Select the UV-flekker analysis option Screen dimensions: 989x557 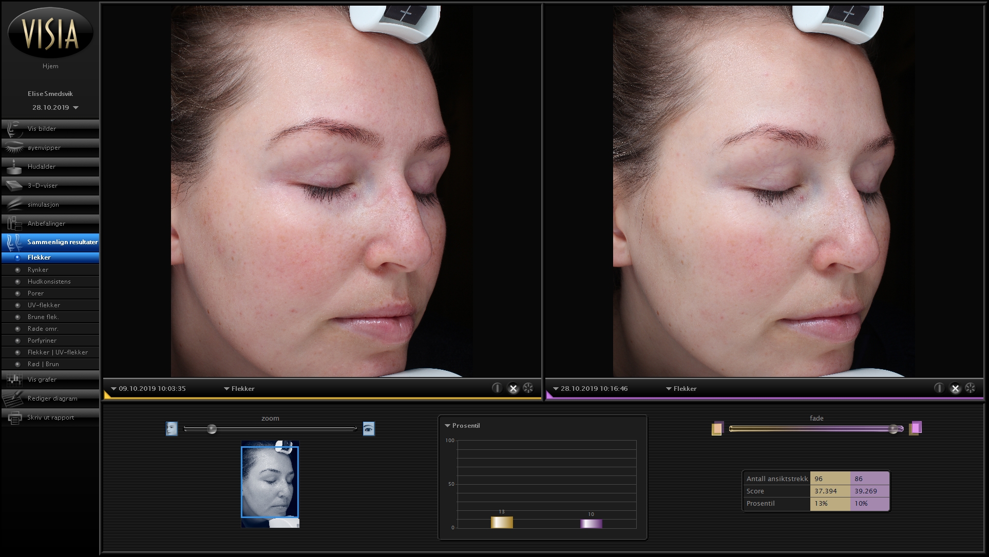pyautogui.click(x=50, y=305)
